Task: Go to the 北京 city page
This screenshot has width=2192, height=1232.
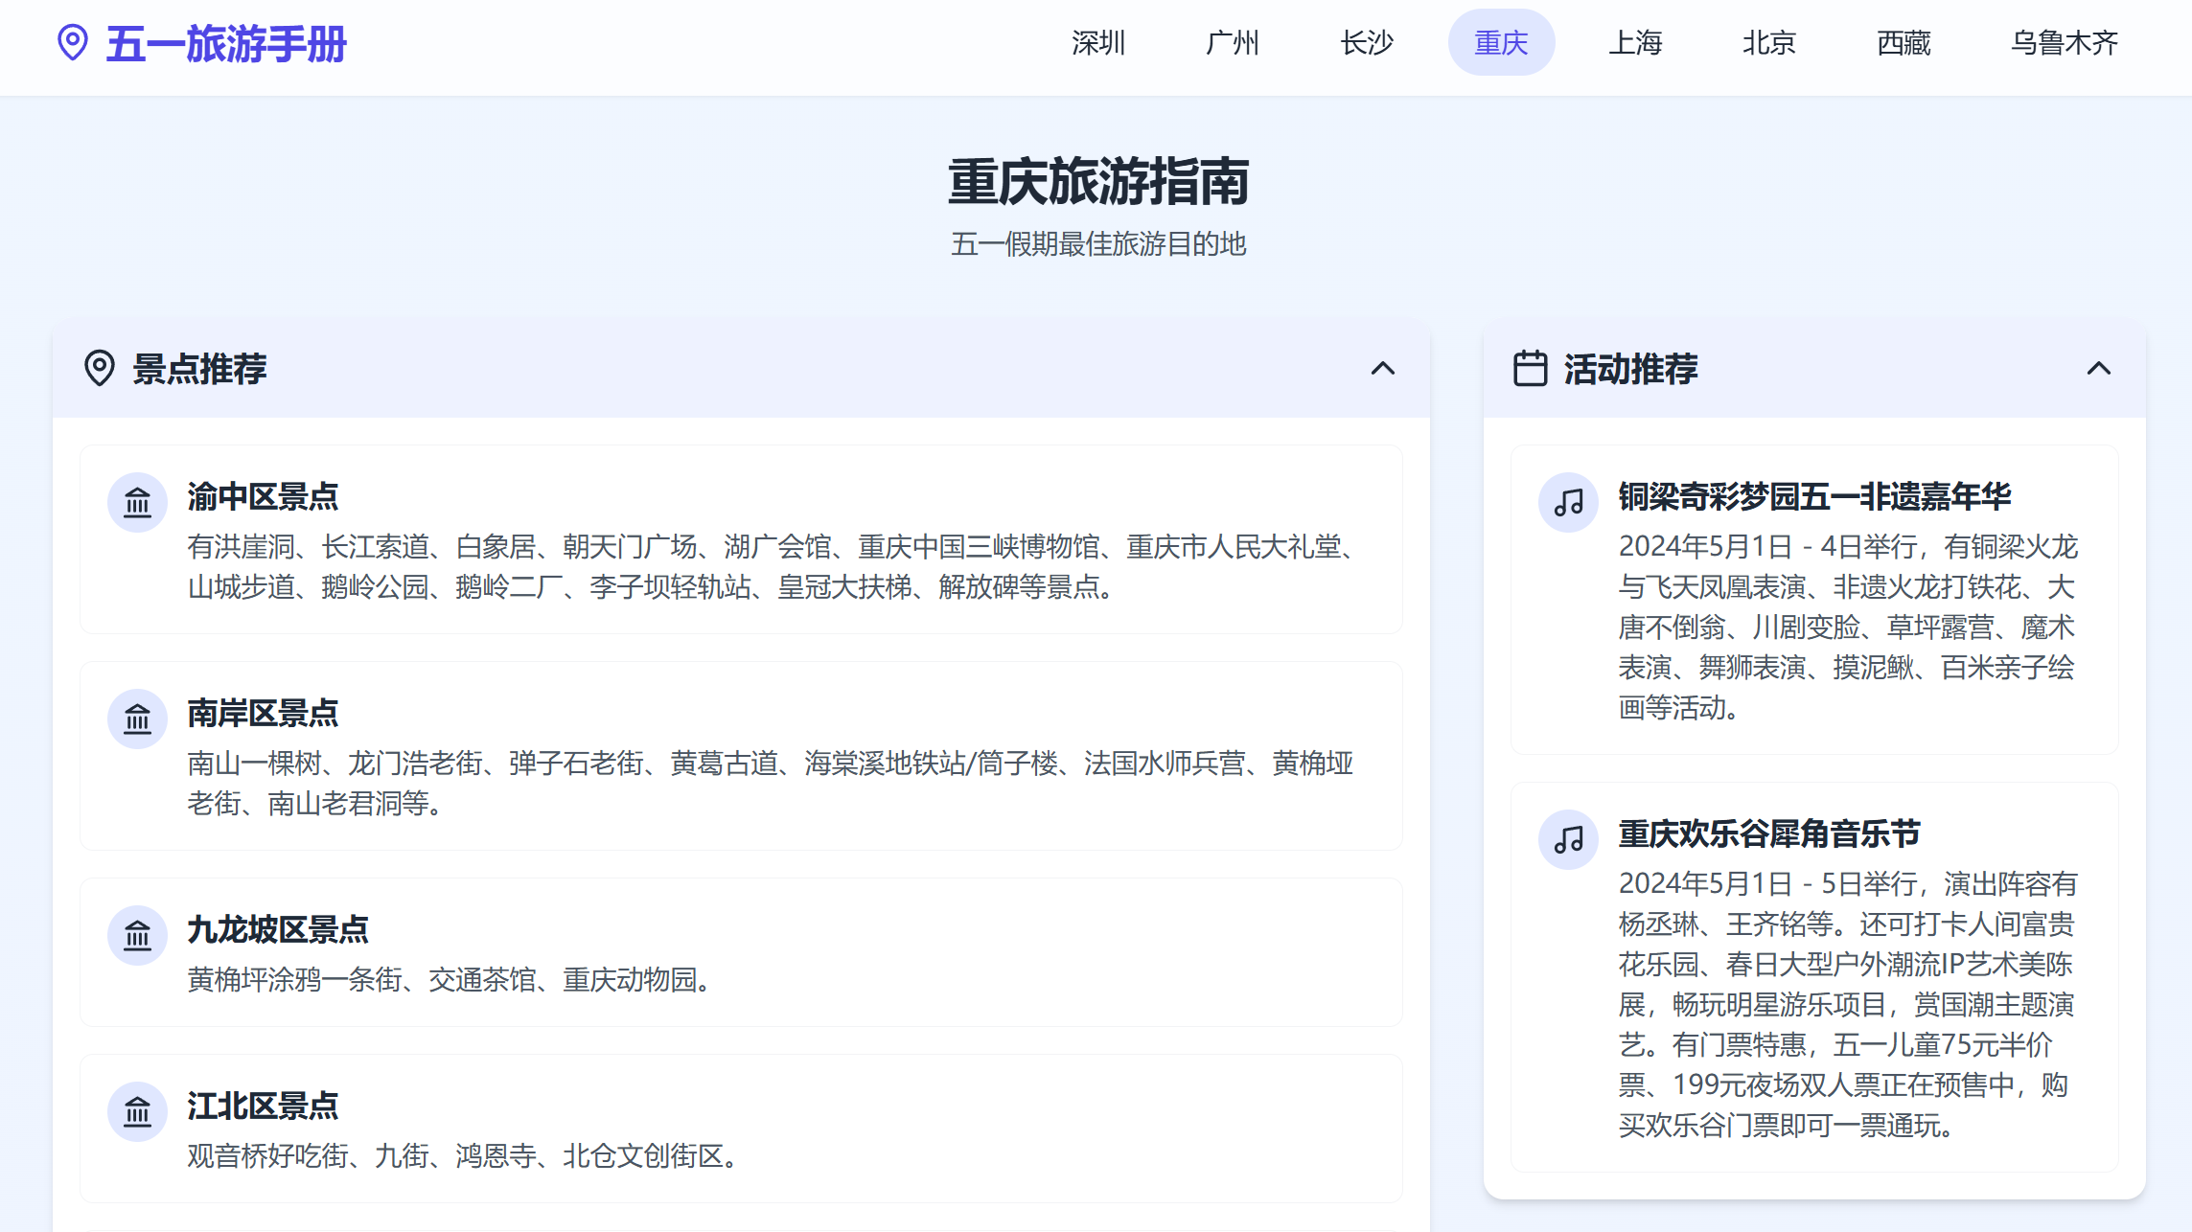Action: click(1769, 43)
